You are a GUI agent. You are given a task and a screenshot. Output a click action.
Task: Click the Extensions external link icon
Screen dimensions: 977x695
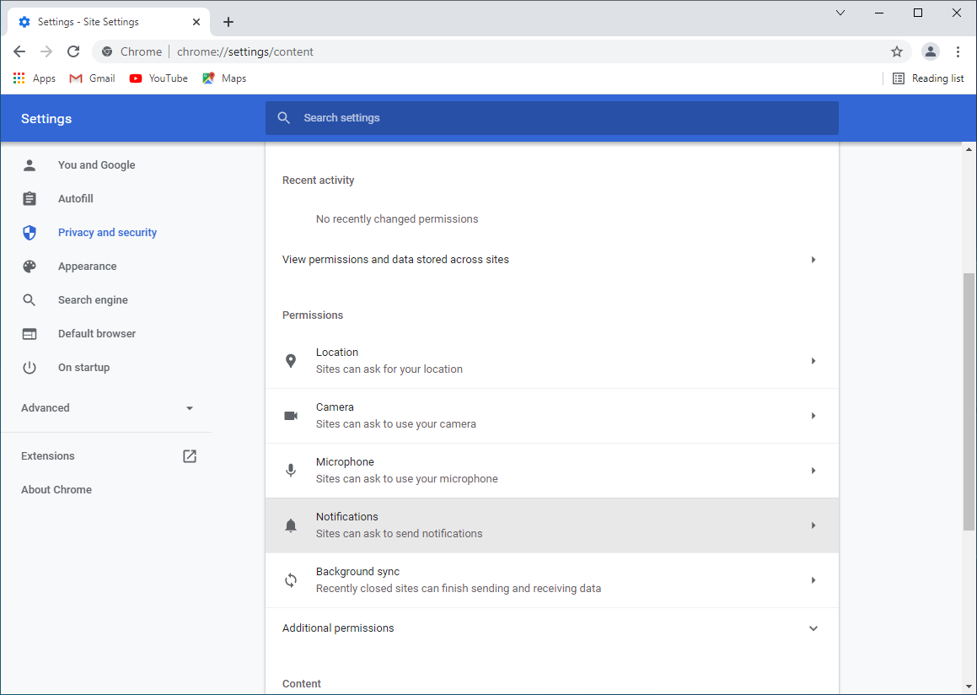[190, 456]
